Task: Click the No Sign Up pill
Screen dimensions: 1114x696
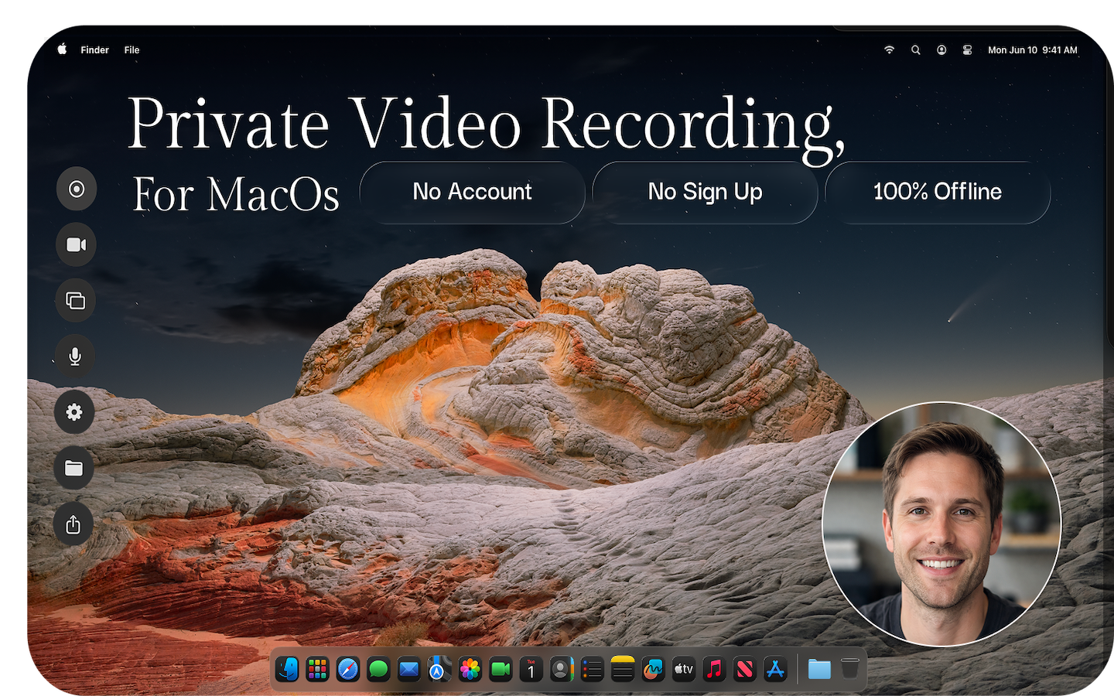Action: pos(705,192)
